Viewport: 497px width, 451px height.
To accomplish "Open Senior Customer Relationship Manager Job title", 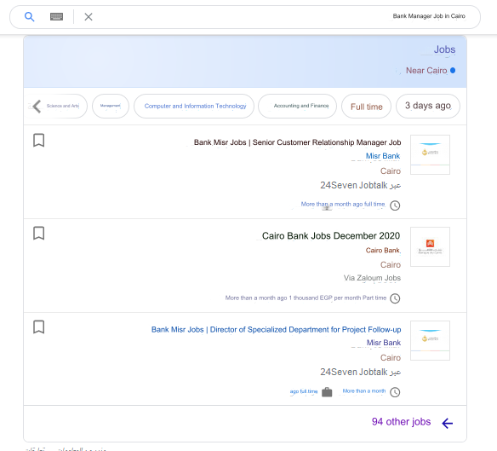I will [x=297, y=142].
